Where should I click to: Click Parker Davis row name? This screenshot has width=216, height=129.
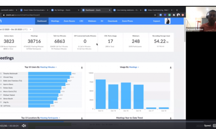point(8,88)
